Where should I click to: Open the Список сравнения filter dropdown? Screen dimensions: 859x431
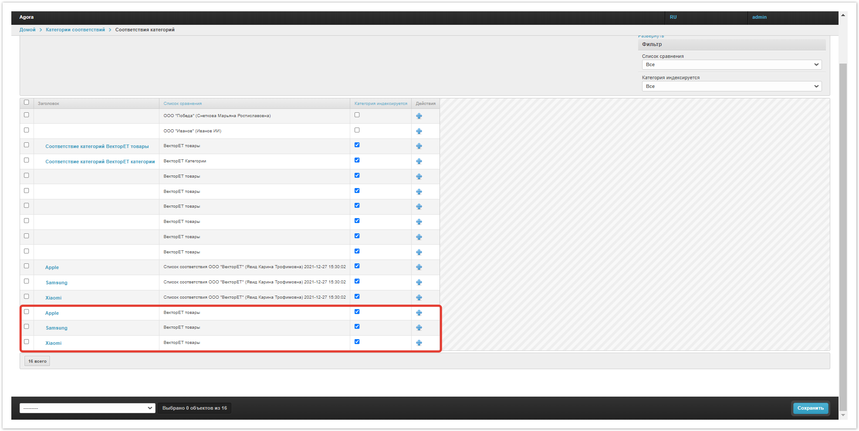point(731,64)
